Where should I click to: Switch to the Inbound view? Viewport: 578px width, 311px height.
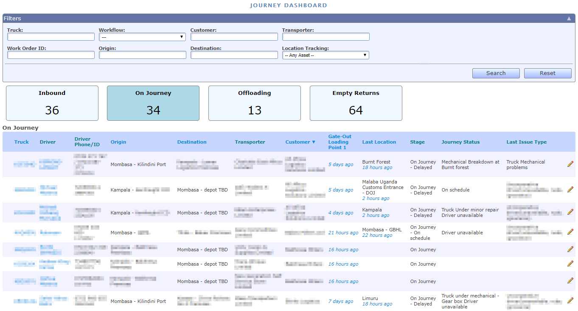52,103
